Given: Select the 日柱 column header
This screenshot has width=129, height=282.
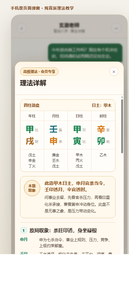Looking at the screenshot, I should click(x=79, y=116).
